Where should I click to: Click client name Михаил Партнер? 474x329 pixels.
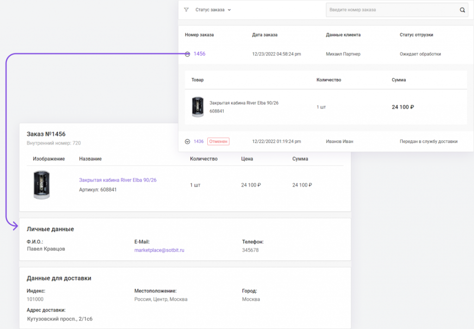[x=343, y=54]
